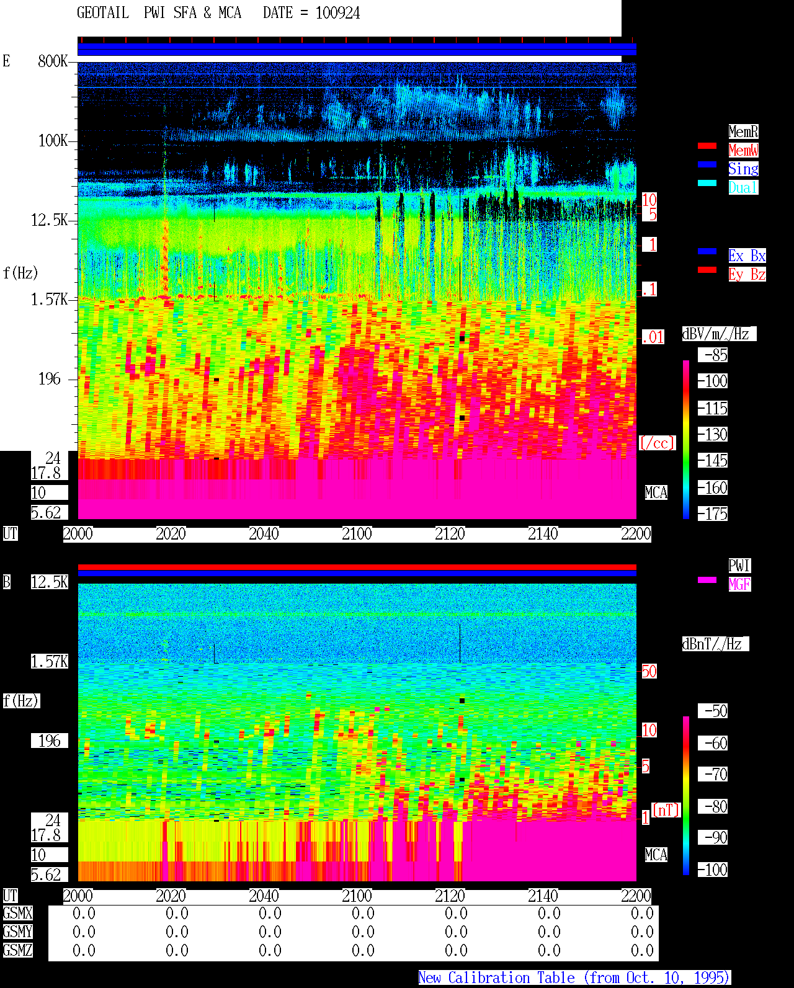Click the MCA label beside E panel
The image size is (794, 988).
pyautogui.click(x=656, y=492)
